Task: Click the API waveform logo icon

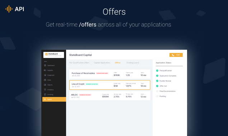Action: point(9,9)
